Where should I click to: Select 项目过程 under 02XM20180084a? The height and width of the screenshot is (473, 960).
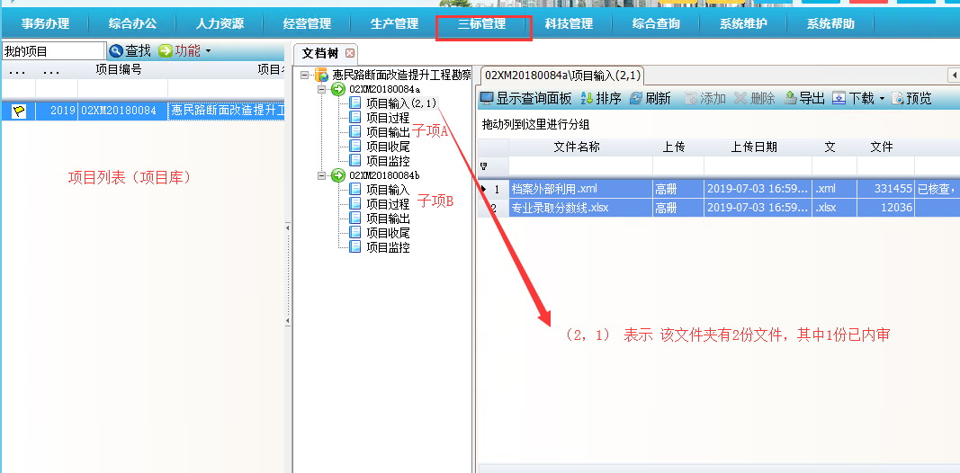(388, 118)
